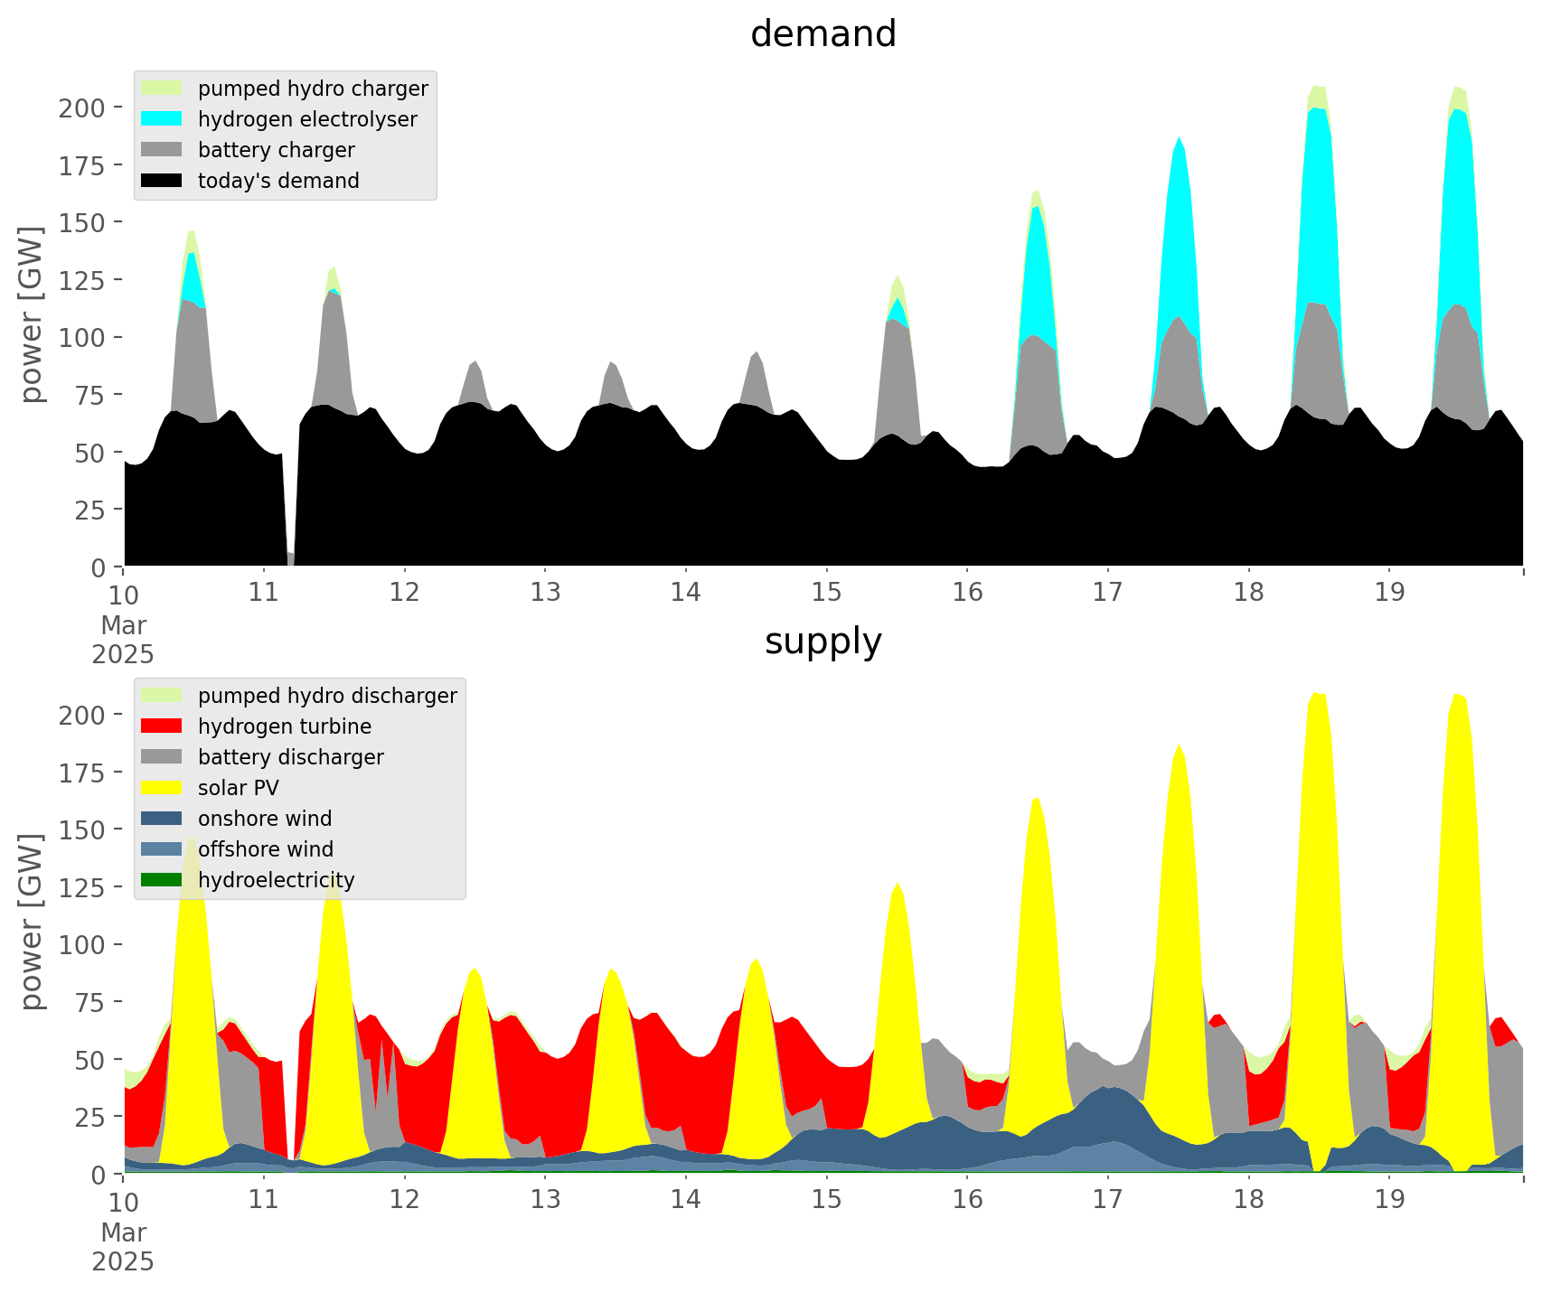This screenshot has width=1542, height=1293.
Task: Click the black today's demand legend swatch
Action: [162, 181]
